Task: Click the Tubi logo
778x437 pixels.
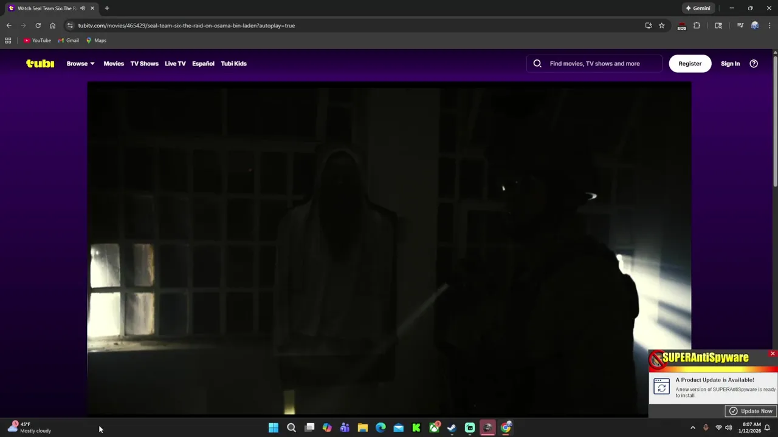Action: point(40,63)
